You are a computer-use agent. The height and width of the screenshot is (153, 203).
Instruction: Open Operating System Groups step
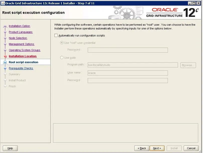pyautogui.click(x=25, y=50)
